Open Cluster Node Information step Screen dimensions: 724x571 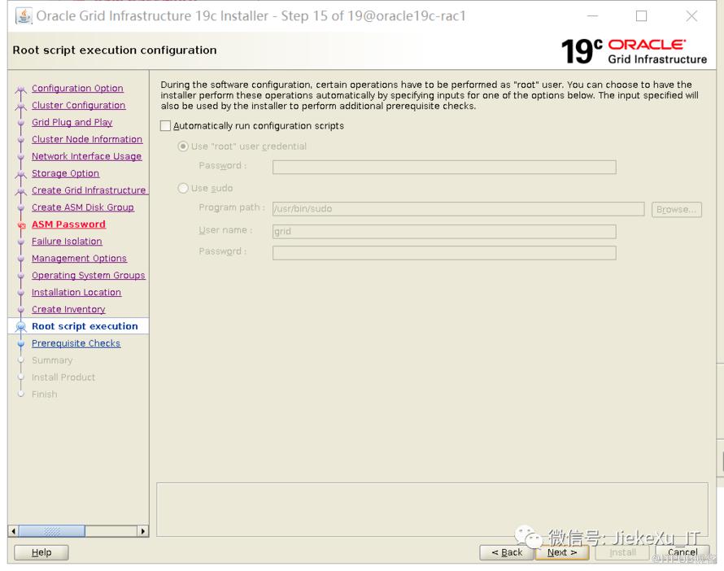click(87, 139)
